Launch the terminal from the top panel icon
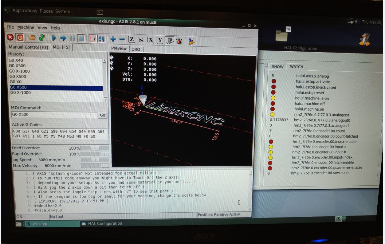 coord(100,12)
